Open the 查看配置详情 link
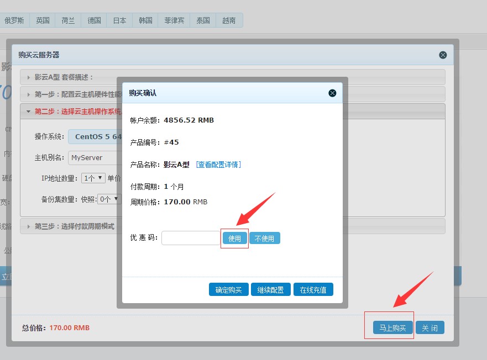 coord(218,165)
